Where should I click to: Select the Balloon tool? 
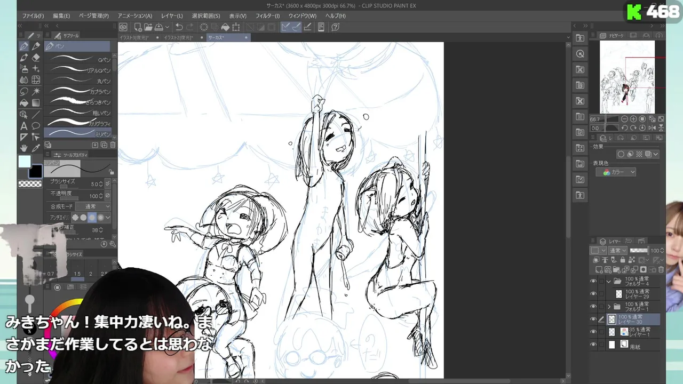pos(36,126)
